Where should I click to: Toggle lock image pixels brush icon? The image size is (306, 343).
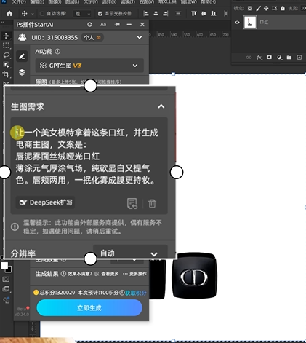(x=258, y=9)
